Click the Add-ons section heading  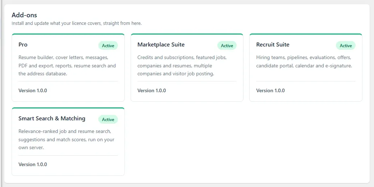pyautogui.click(x=24, y=15)
